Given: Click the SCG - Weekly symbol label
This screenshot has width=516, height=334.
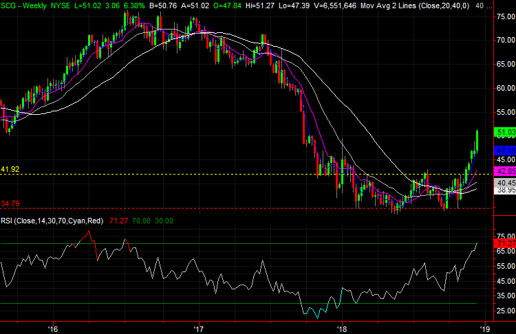Looking at the screenshot, I should (x=23, y=5).
